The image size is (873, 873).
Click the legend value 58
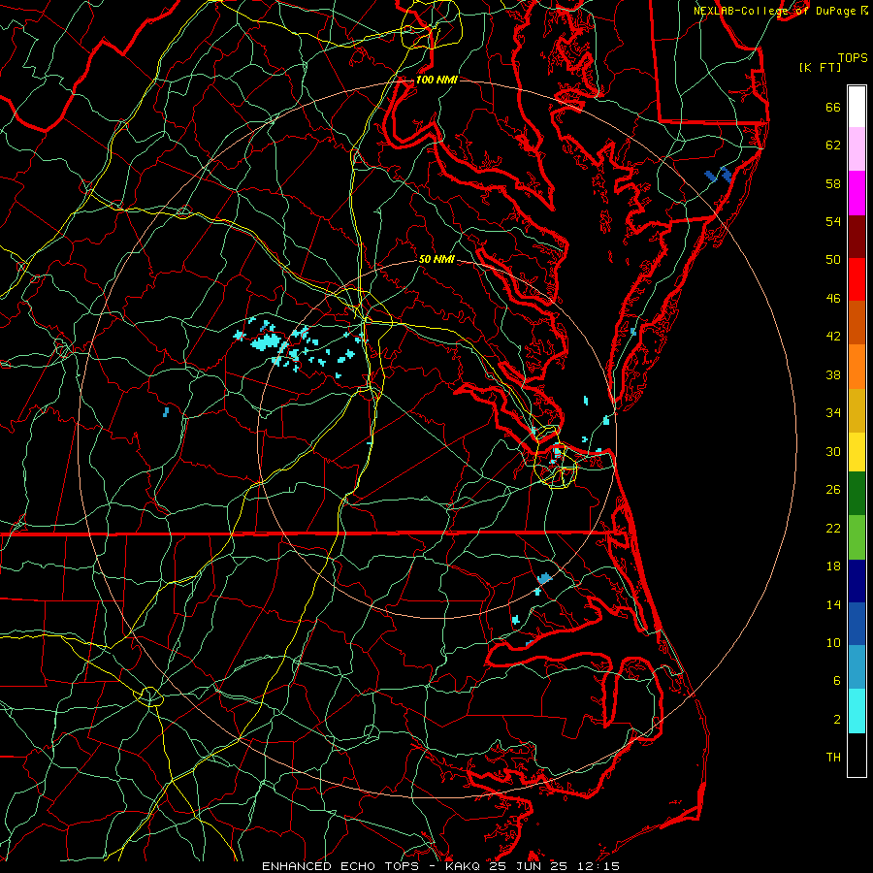pos(833,183)
